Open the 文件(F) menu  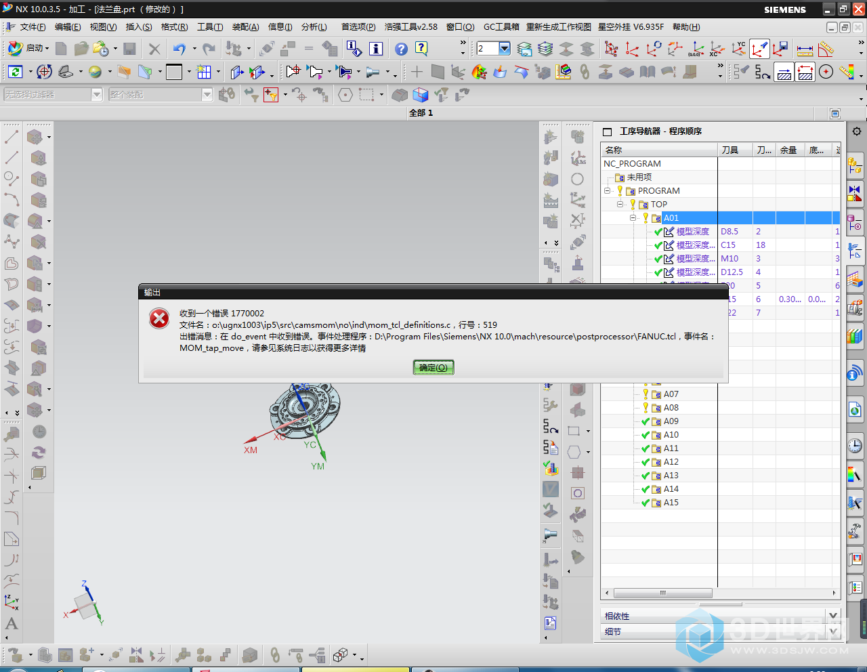33,27
